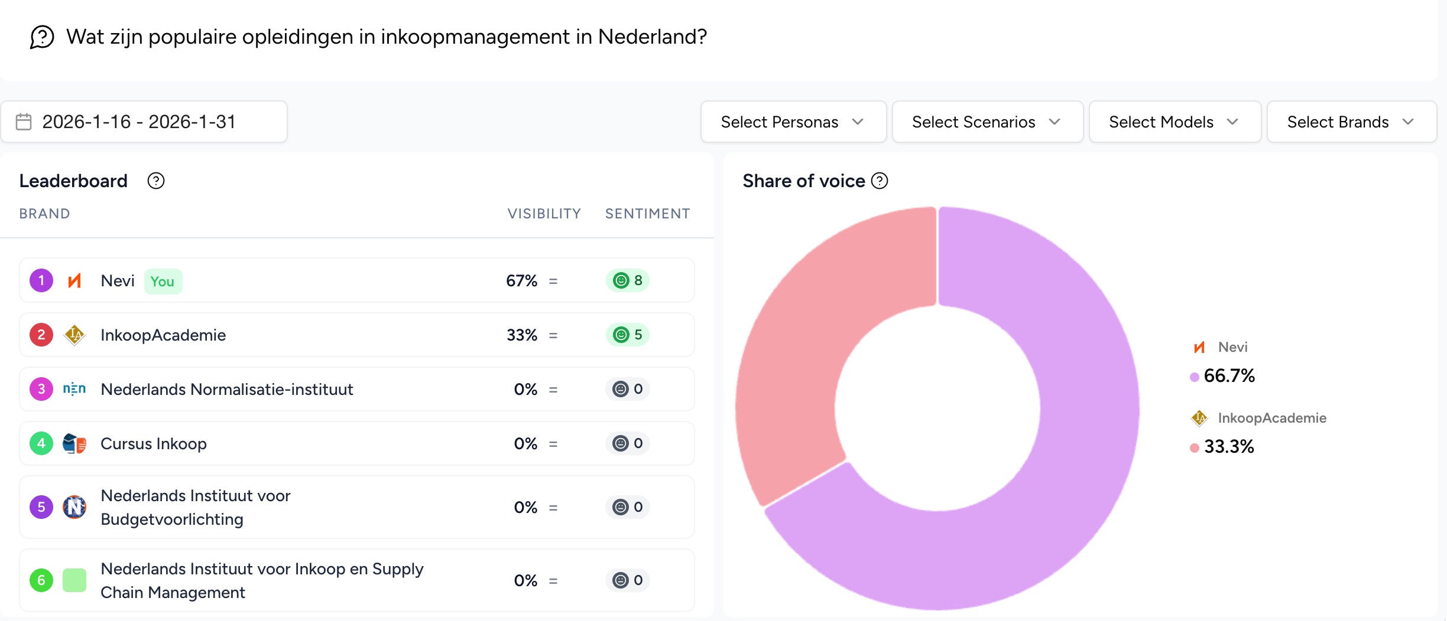Open the Share of voice help icon
The image size is (1447, 621).
tap(880, 181)
